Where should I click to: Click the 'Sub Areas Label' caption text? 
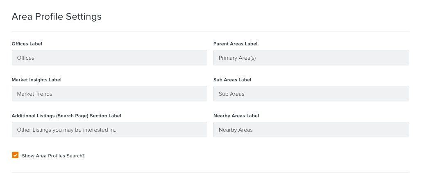(232, 80)
